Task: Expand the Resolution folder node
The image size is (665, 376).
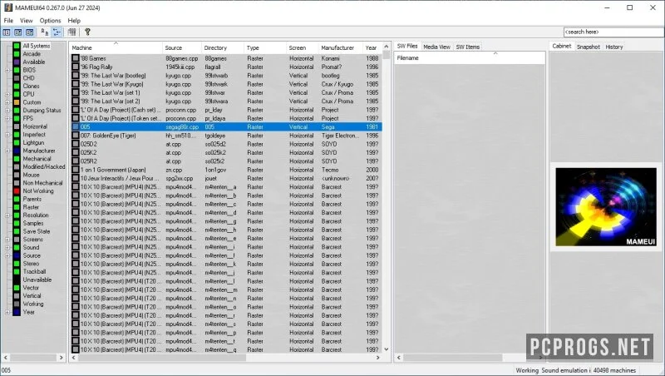Action: 7,215
